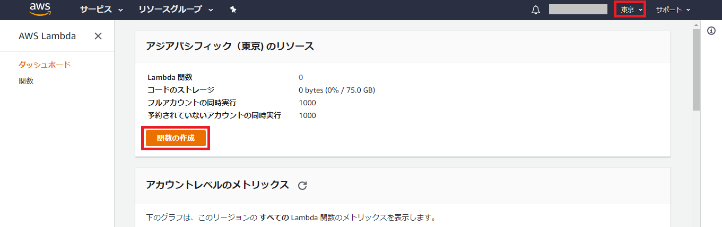Viewport: 722px width, 227px height.
Task: Open notifications bell icon
Action: [x=535, y=10]
